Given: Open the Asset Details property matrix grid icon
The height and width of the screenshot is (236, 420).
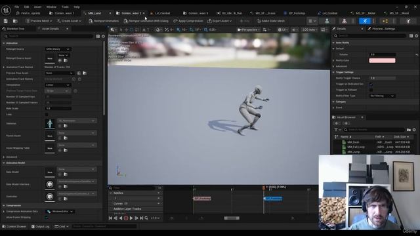Looking at the screenshot, I should [98, 36].
